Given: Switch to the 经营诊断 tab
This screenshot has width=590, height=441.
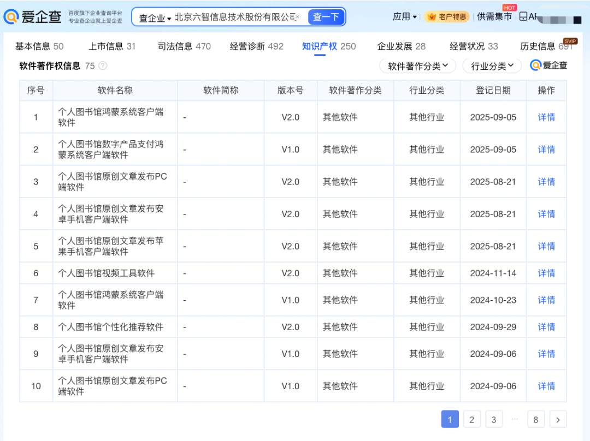Looking at the screenshot, I should 256,46.
